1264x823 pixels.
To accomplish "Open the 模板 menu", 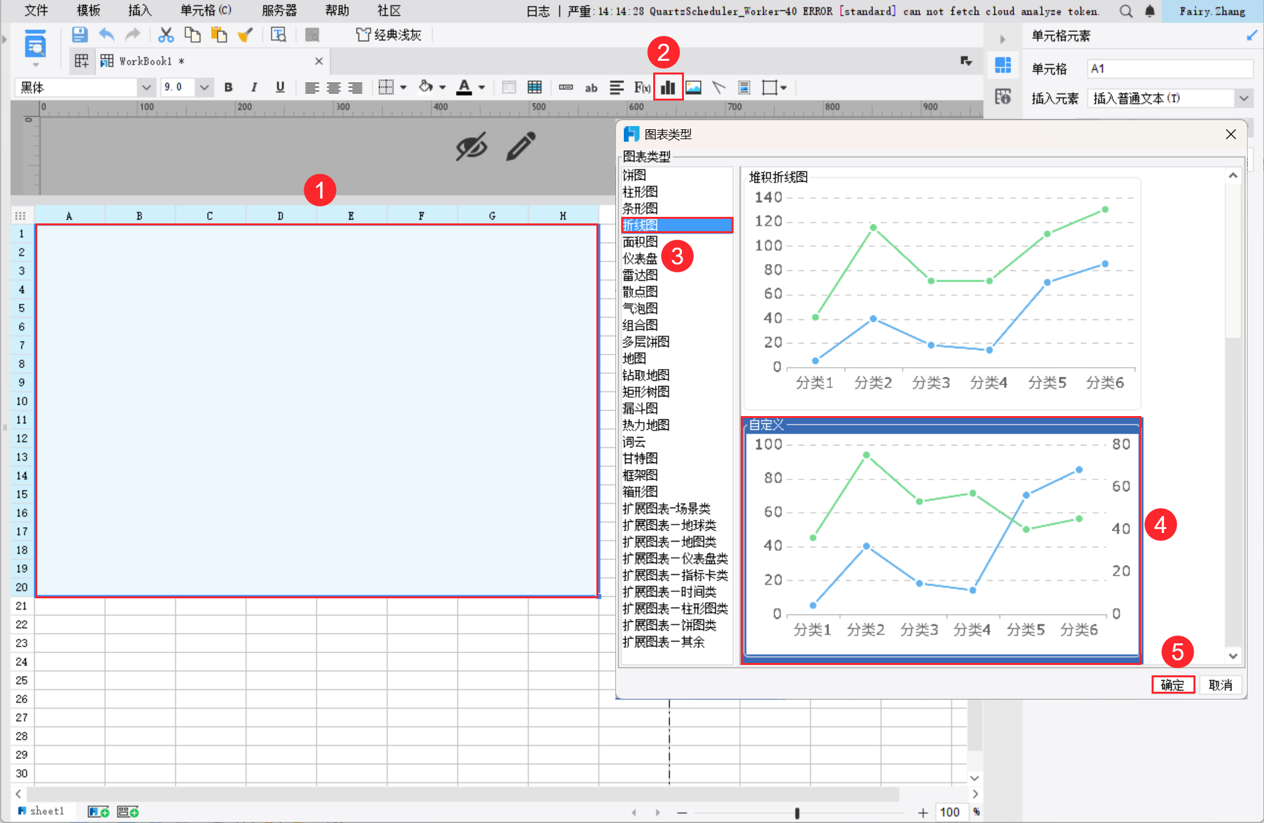I will point(88,11).
